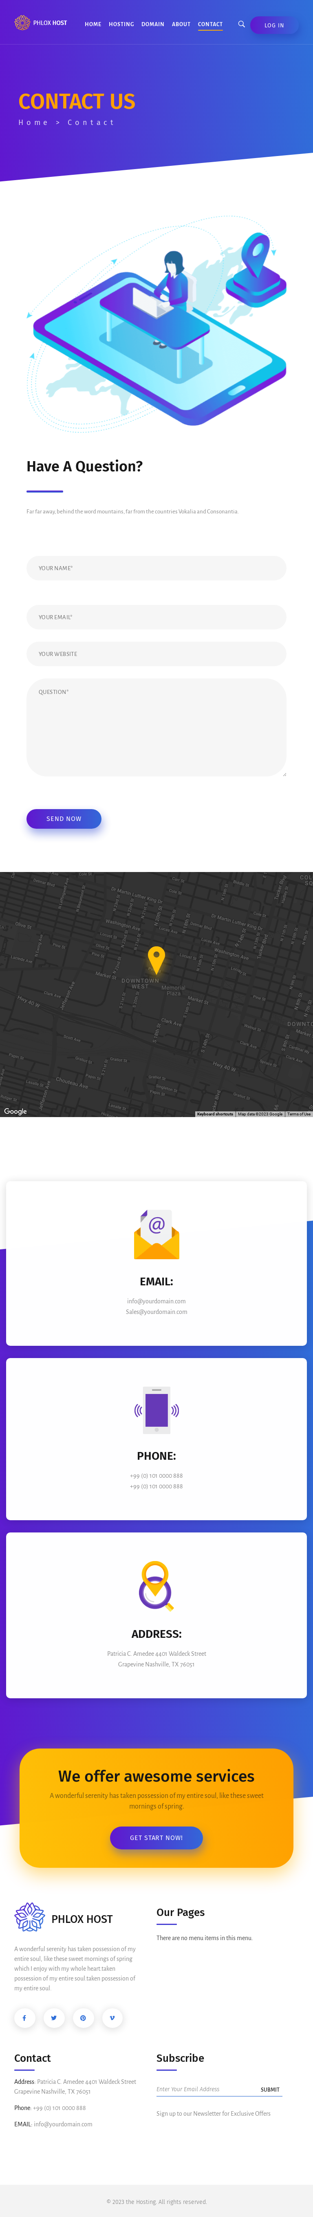This screenshot has height=2217, width=313.
Task: Submit the newsletter email address
Action: 270,2089
